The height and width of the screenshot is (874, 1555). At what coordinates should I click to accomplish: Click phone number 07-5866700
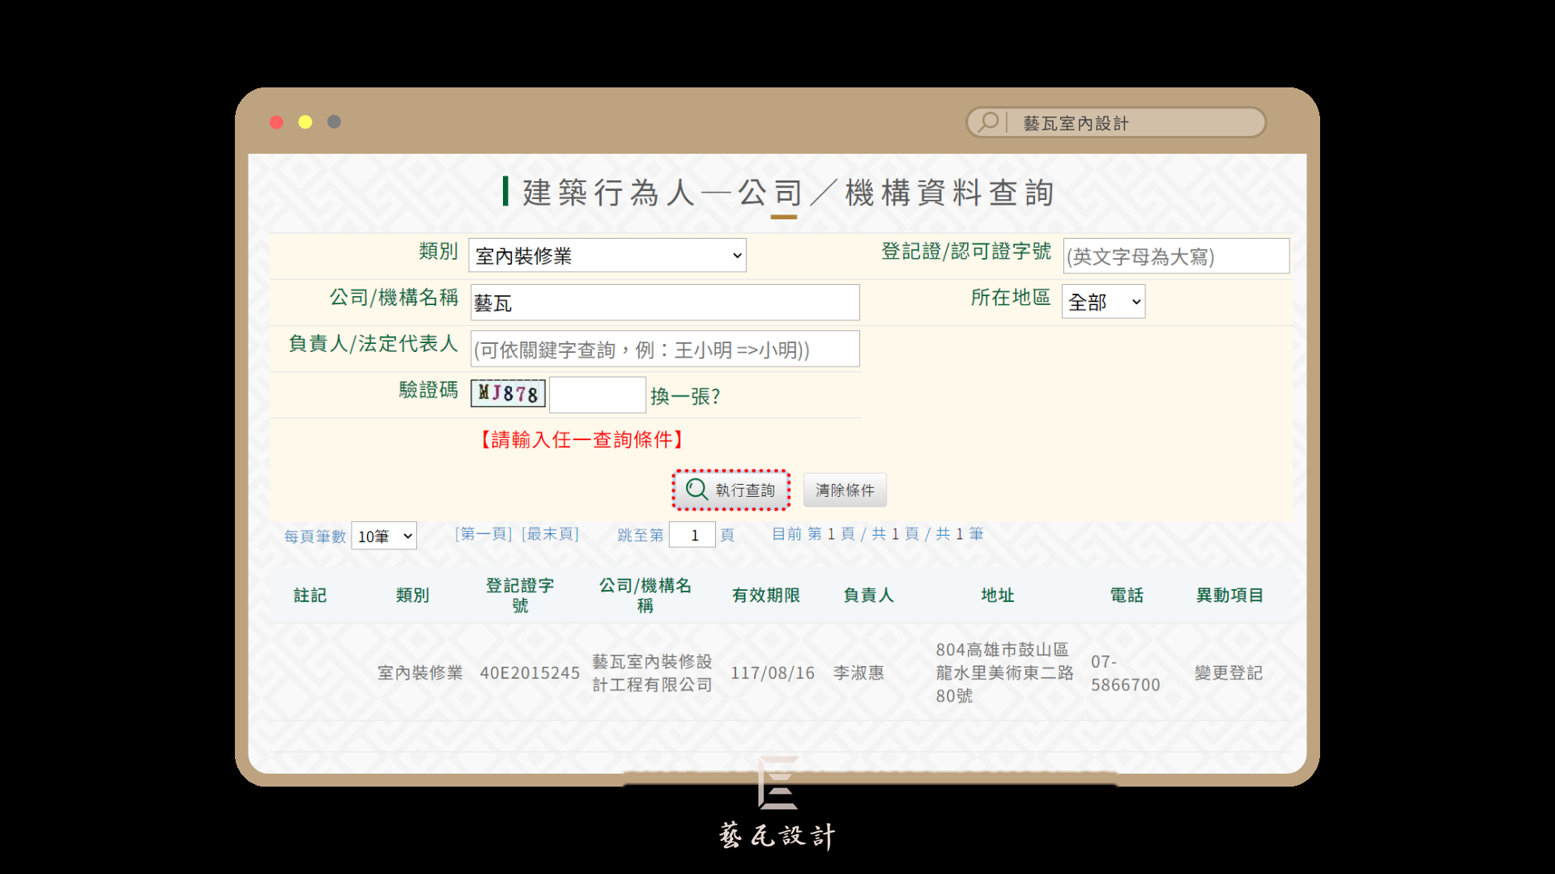tap(1126, 673)
